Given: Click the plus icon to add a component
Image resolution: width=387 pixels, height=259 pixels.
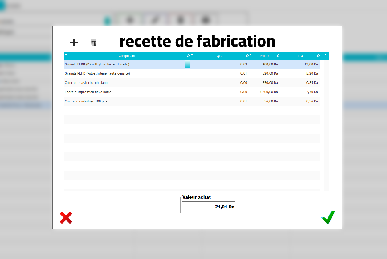Looking at the screenshot, I should pos(74,43).
